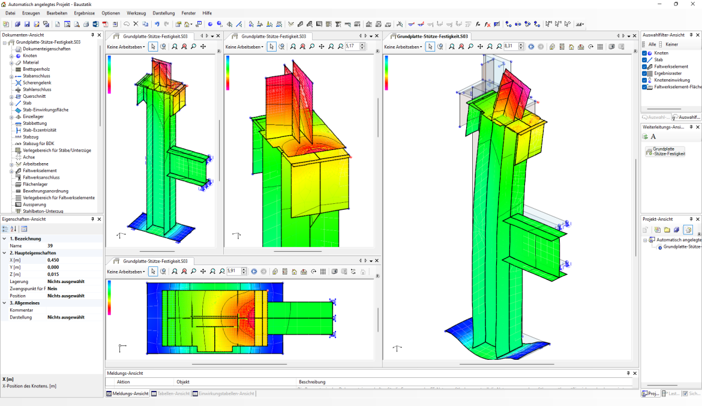
Task: Open the Ergebnisse menu
Action: pos(84,13)
